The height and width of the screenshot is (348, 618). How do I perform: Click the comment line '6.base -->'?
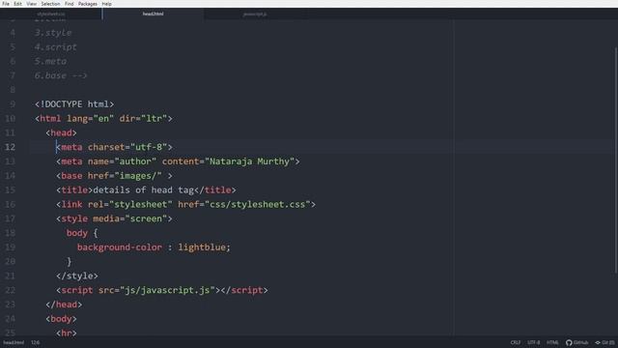61,75
